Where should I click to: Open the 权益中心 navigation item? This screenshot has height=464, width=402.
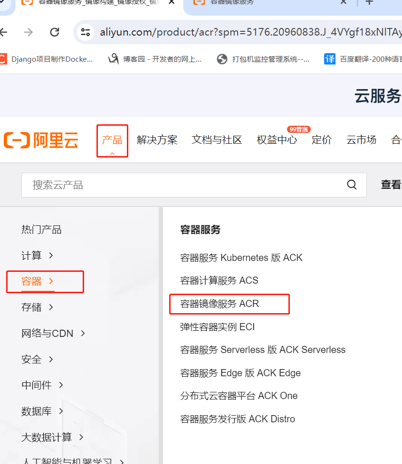(x=277, y=139)
